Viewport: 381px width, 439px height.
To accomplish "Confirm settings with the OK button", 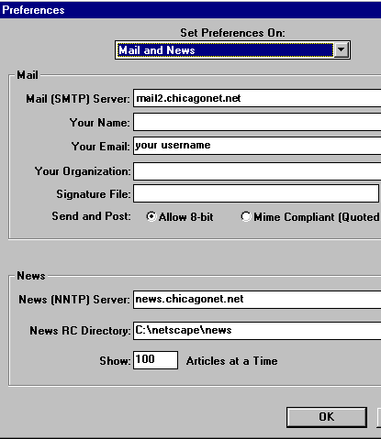I will click(x=327, y=417).
